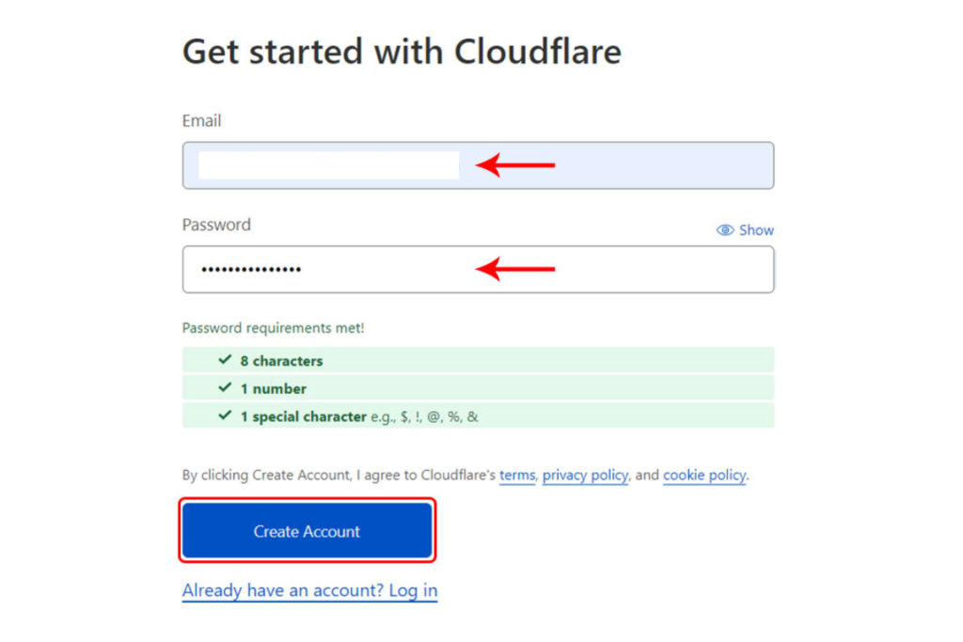Toggle the eye icon to reveal password
The height and width of the screenshot is (642, 963).
pyautogui.click(x=725, y=230)
